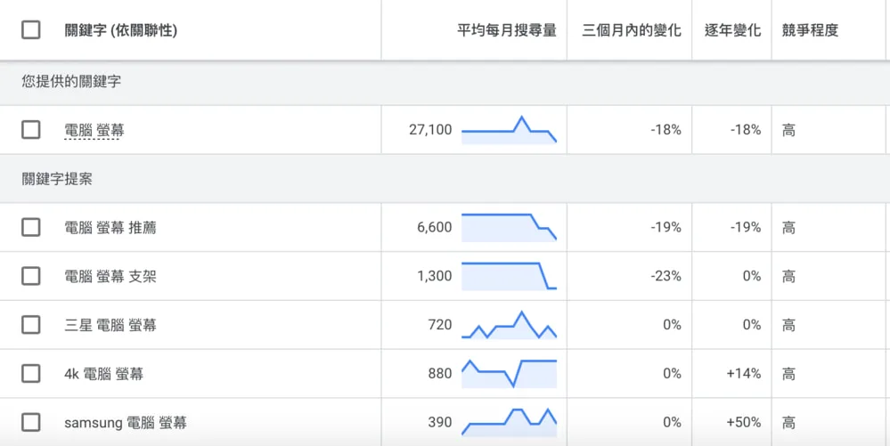
Task: Click the 三個月內的變化 column header
Action: point(632,30)
